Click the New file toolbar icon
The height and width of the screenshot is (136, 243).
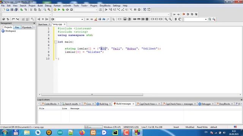click(4, 9)
